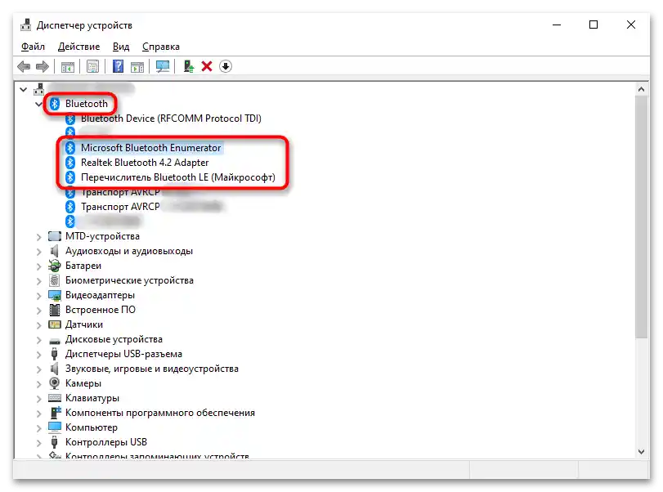Click the Bluetooth category icon
The width and height of the screenshot is (663, 492).
tap(55, 104)
